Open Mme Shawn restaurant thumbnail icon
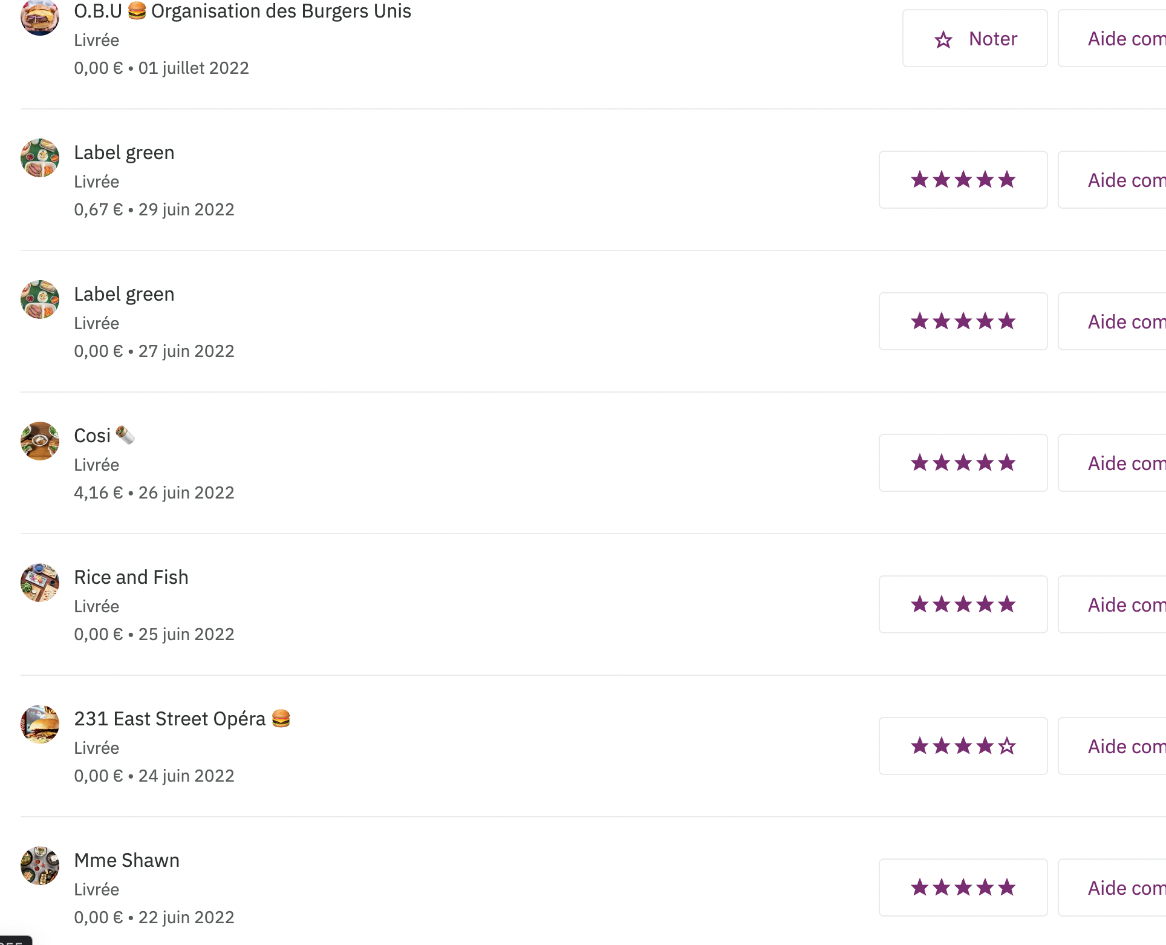This screenshot has height=945, width=1166. (40, 866)
